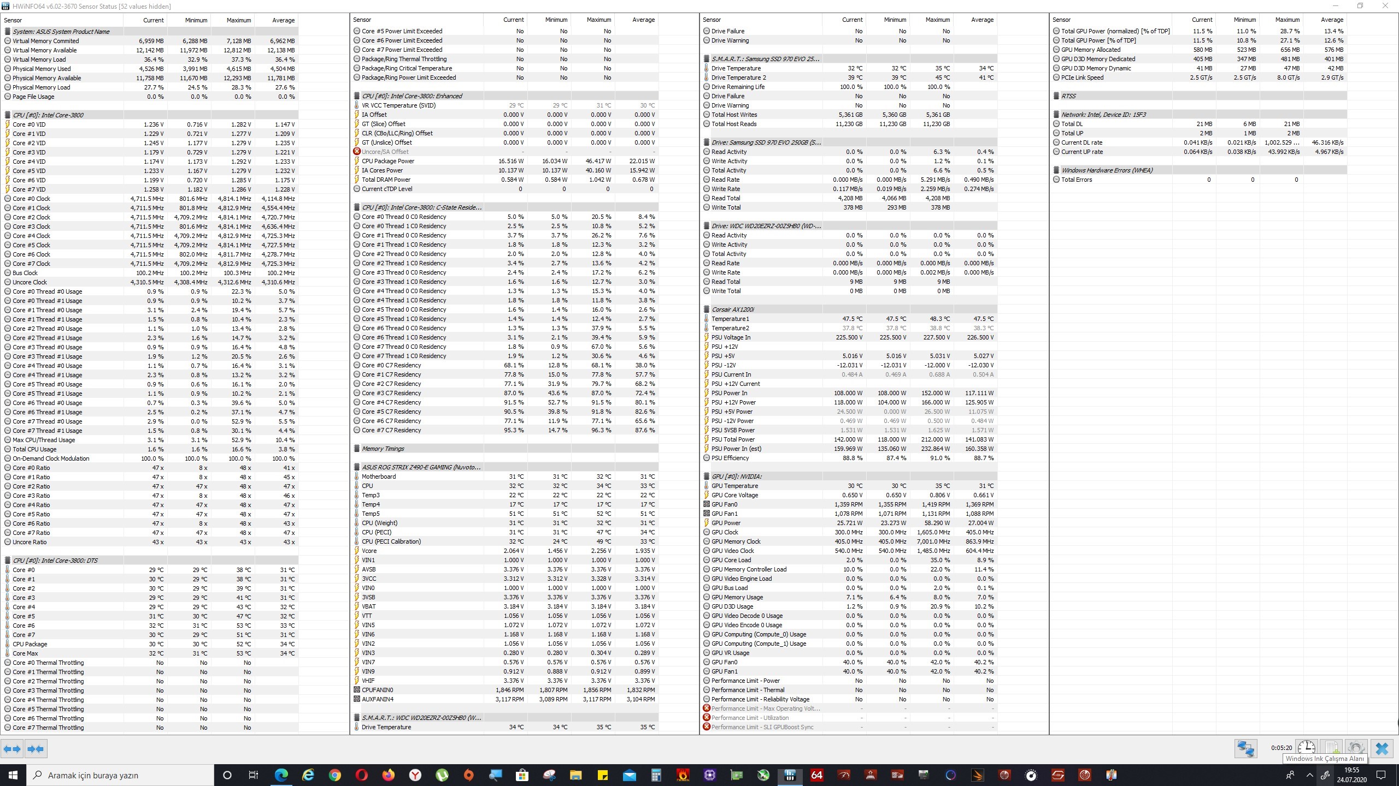The width and height of the screenshot is (1399, 786).
Task: Select the PCIe Link Speed row
Action: coord(1200,78)
